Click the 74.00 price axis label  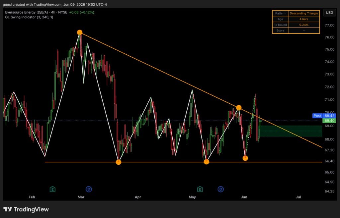[x=329, y=62]
